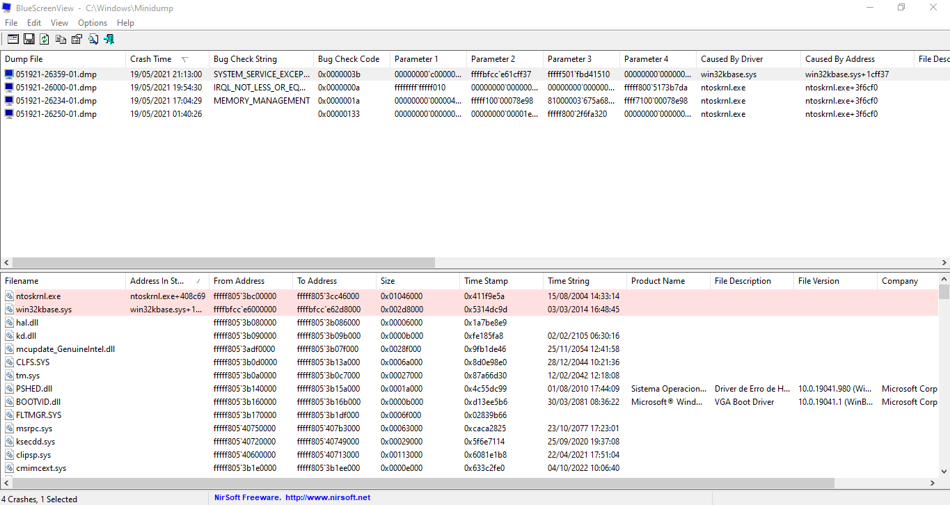Click the win32kbase.sys file icon in lower pane
Screen dimensions: 950x505
(9, 309)
